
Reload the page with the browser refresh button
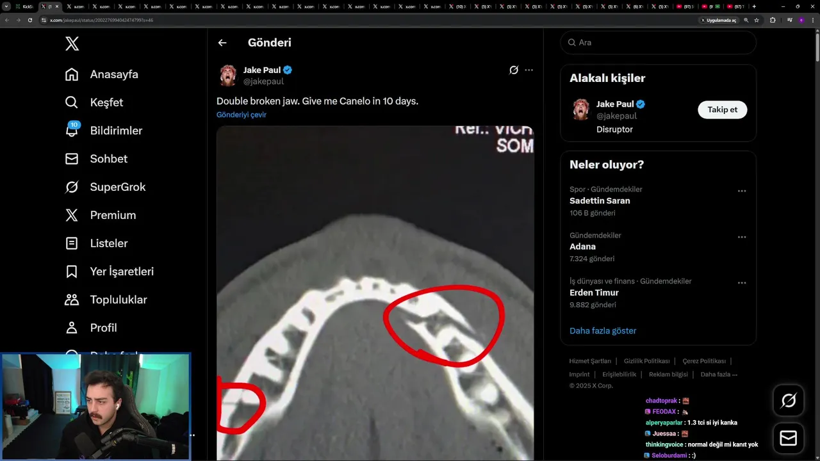(30, 20)
